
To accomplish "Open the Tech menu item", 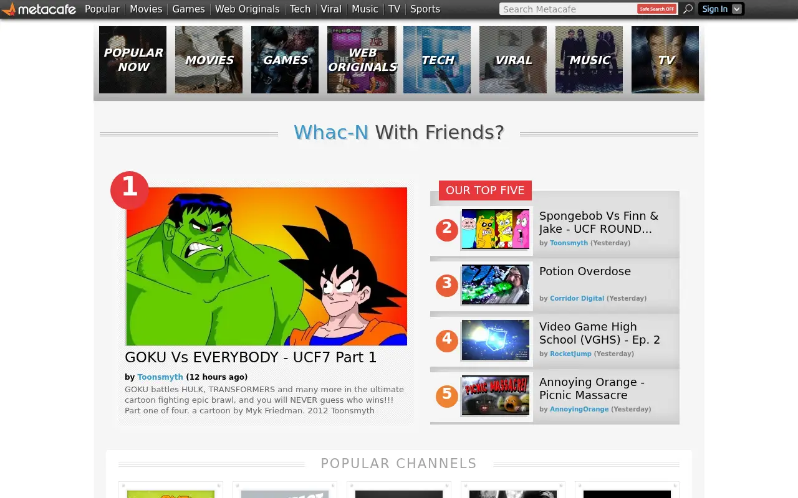I will tap(300, 9).
